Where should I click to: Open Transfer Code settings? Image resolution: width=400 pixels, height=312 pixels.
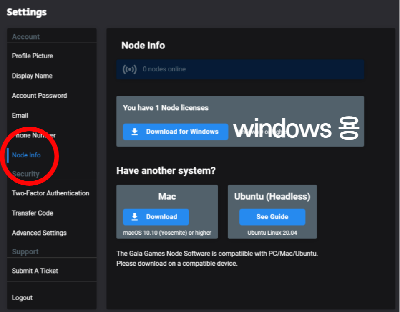pos(33,213)
